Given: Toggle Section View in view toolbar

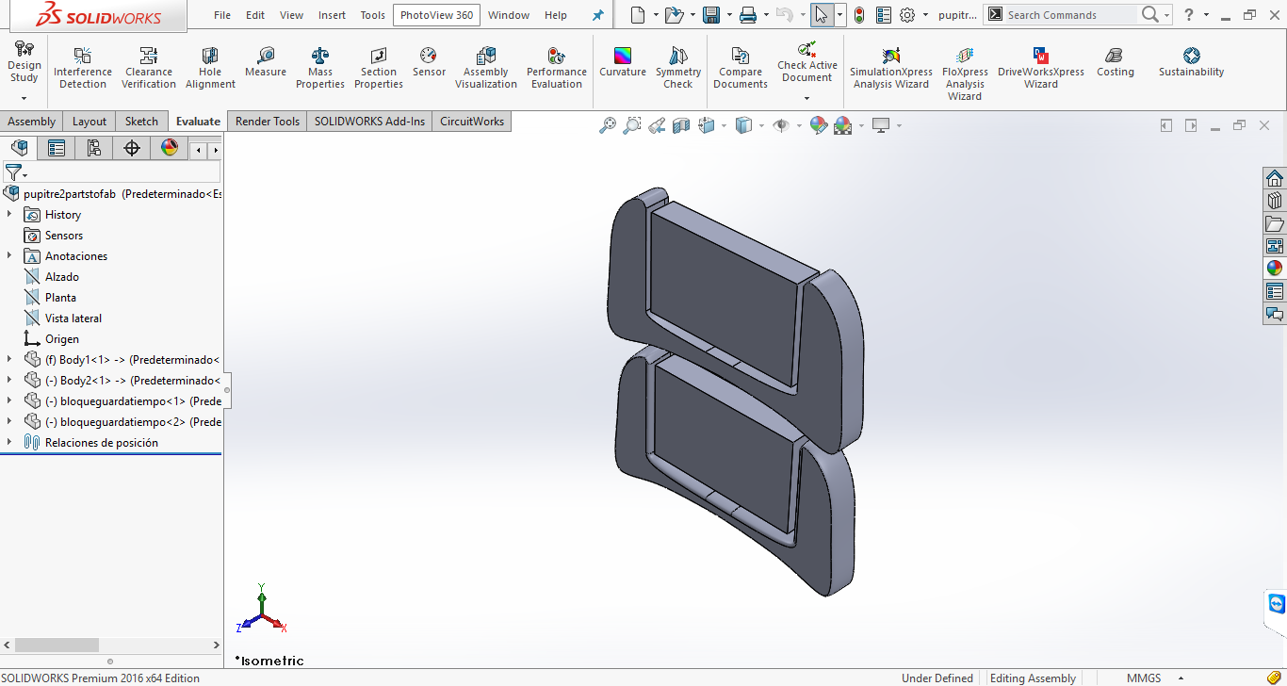Looking at the screenshot, I should pyautogui.click(x=681, y=125).
